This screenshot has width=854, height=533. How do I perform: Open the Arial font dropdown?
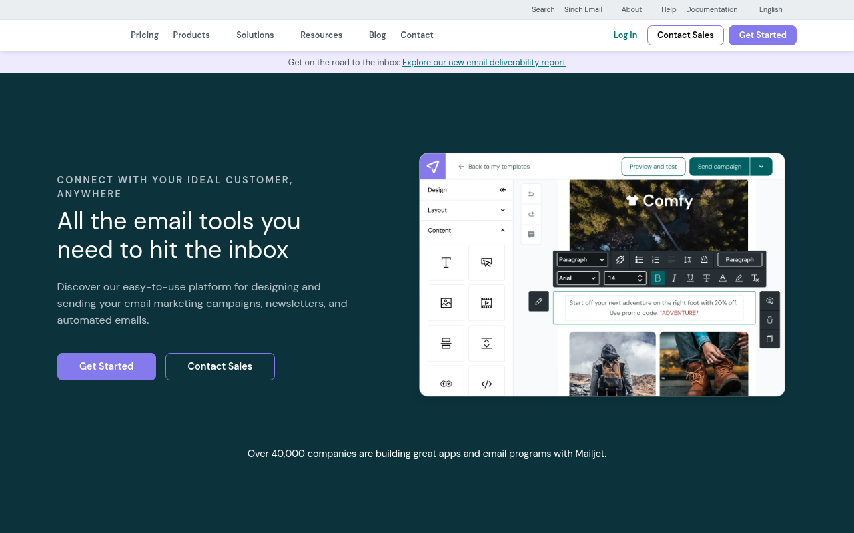click(x=578, y=278)
